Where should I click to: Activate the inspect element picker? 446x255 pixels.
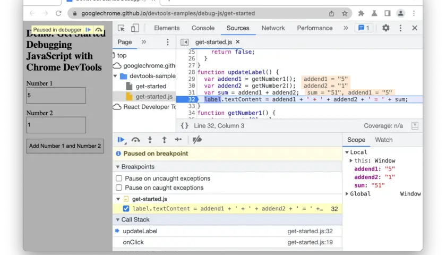click(x=122, y=28)
